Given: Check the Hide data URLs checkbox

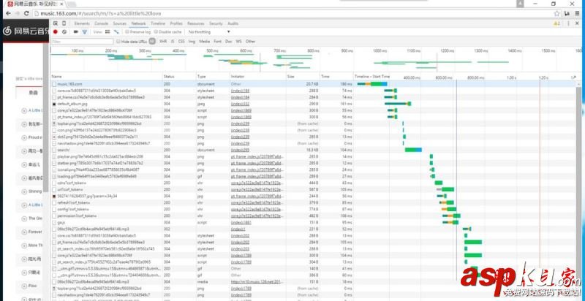Looking at the screenshot, I should coord(118,42).
